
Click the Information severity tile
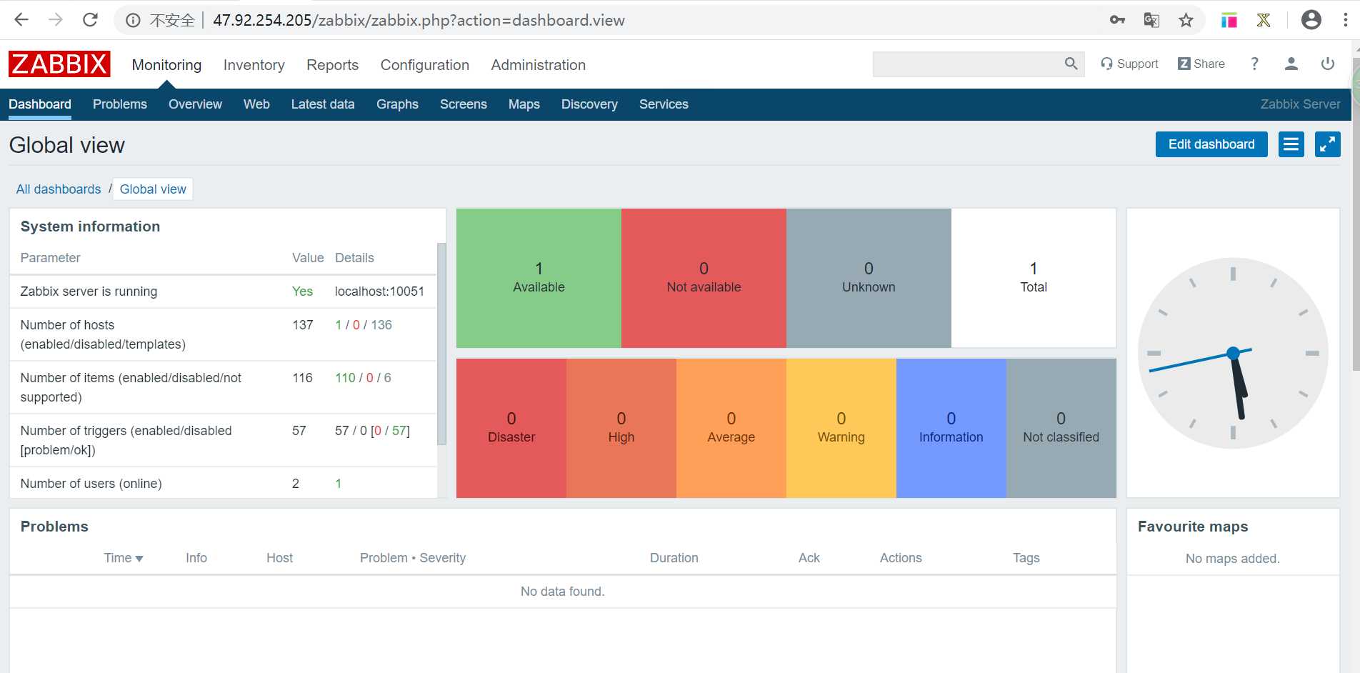pos(951,428)
